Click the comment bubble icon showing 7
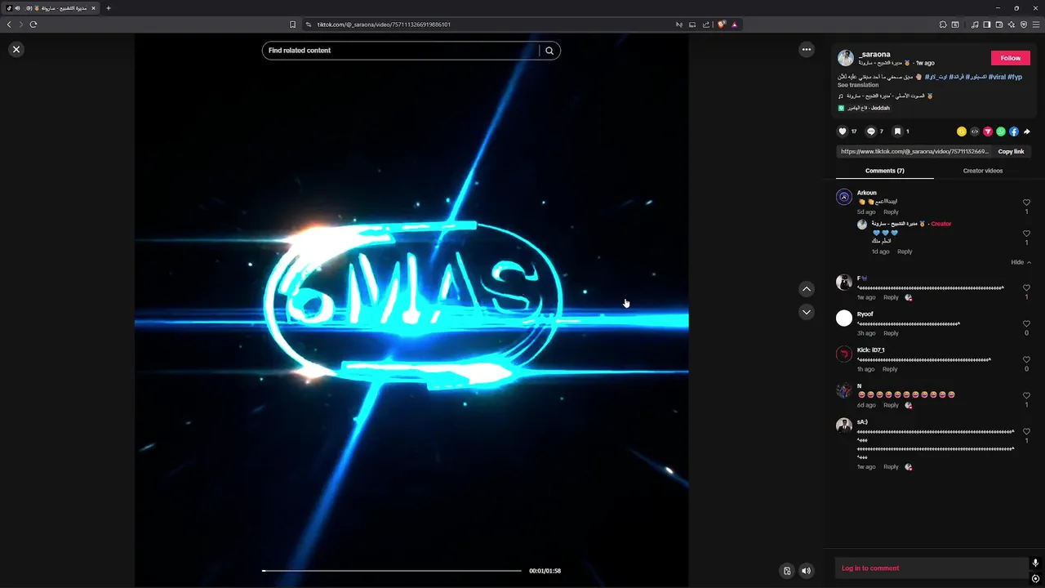The height and width of the screenshot is (588, 1045). point(870,131)
